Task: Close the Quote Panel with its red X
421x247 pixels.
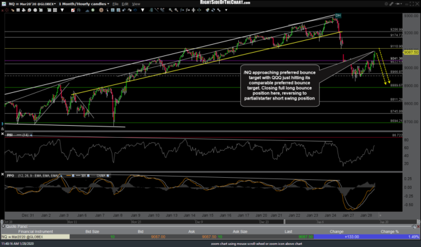Action: click(x=418, y=227)
